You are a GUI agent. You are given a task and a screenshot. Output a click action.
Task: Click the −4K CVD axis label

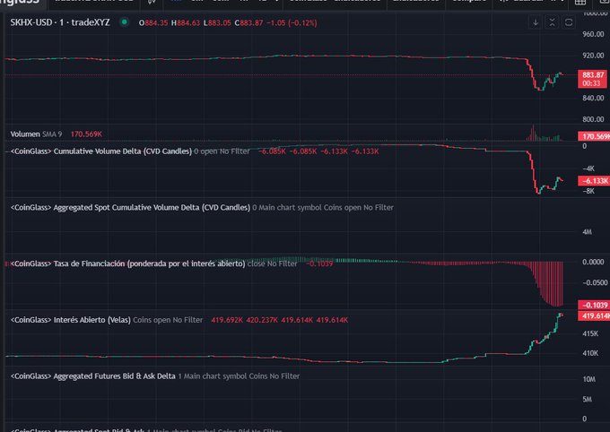[588, 168]
